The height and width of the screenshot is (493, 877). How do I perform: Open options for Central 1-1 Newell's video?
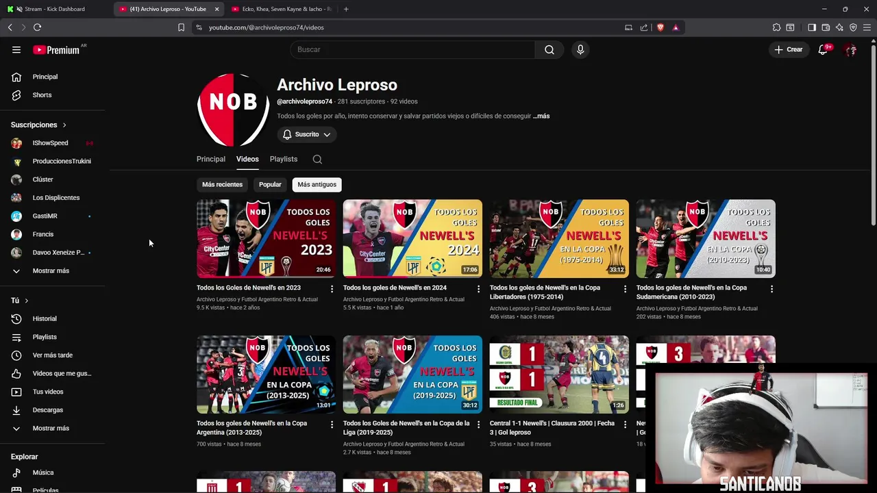pyautogui.click(x=625, y=425)
